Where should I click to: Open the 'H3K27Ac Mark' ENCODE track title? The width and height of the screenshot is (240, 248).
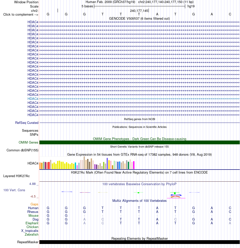[x=139, y=172]
